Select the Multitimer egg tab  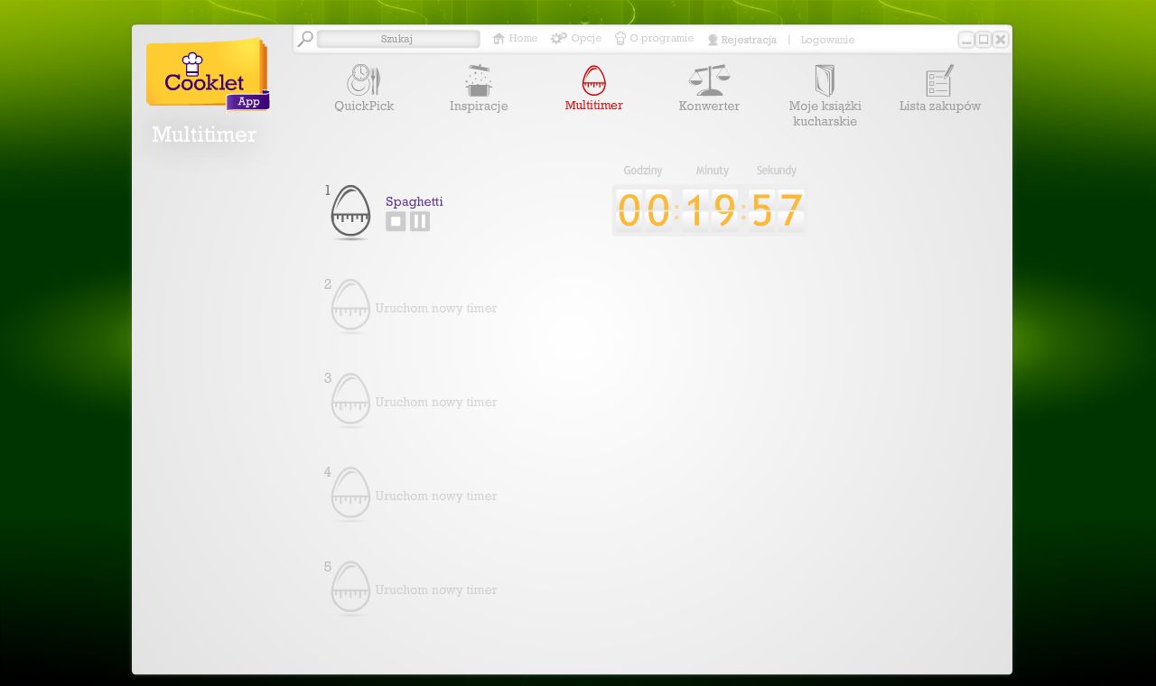pyautogui.click(x=593, y=88)
